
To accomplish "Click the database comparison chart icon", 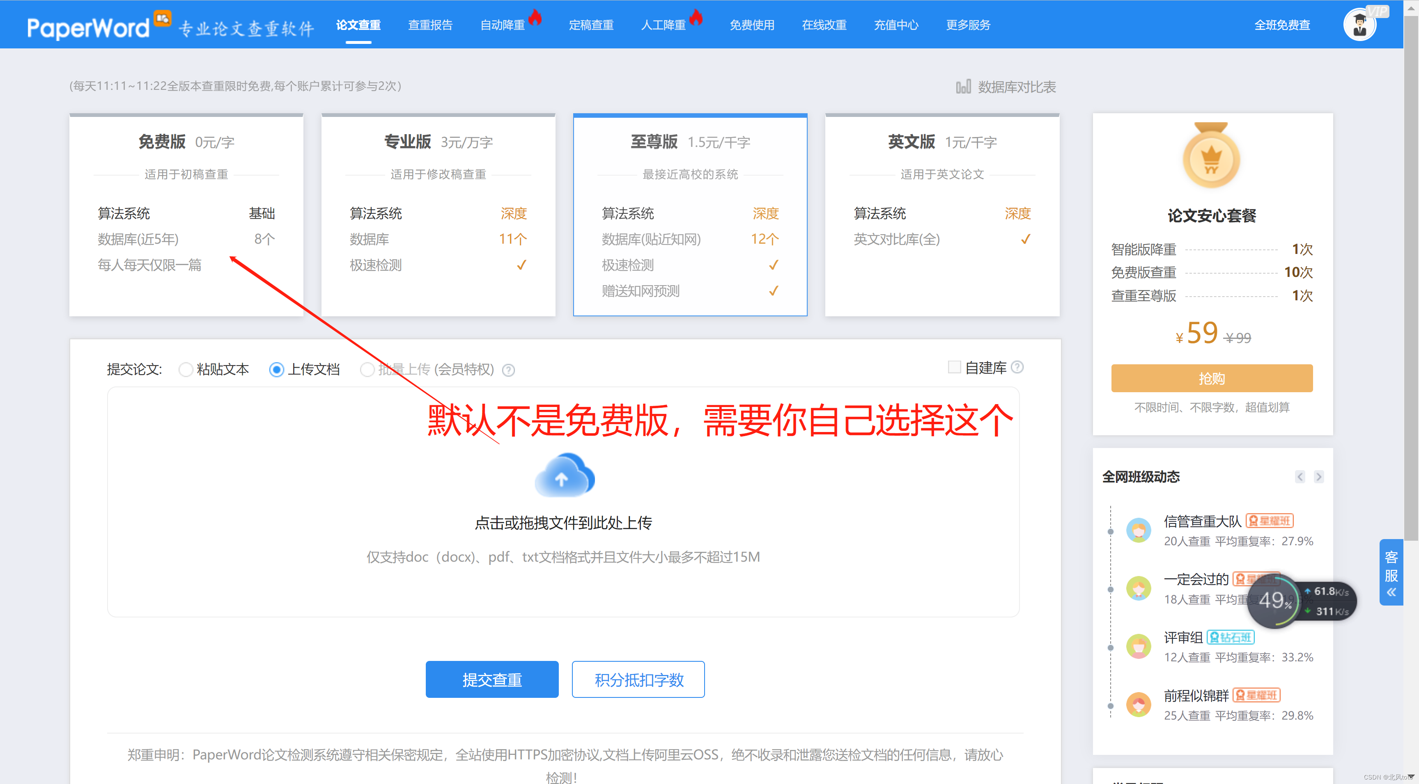I will (963, 87).
